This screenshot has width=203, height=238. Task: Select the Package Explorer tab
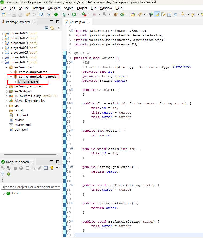pos(18,22)
